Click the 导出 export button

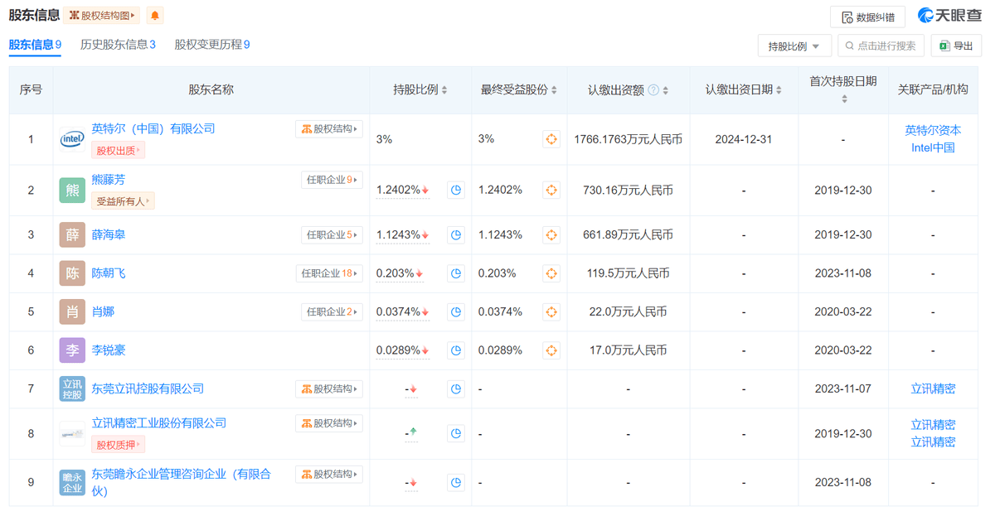pos(956,46)
